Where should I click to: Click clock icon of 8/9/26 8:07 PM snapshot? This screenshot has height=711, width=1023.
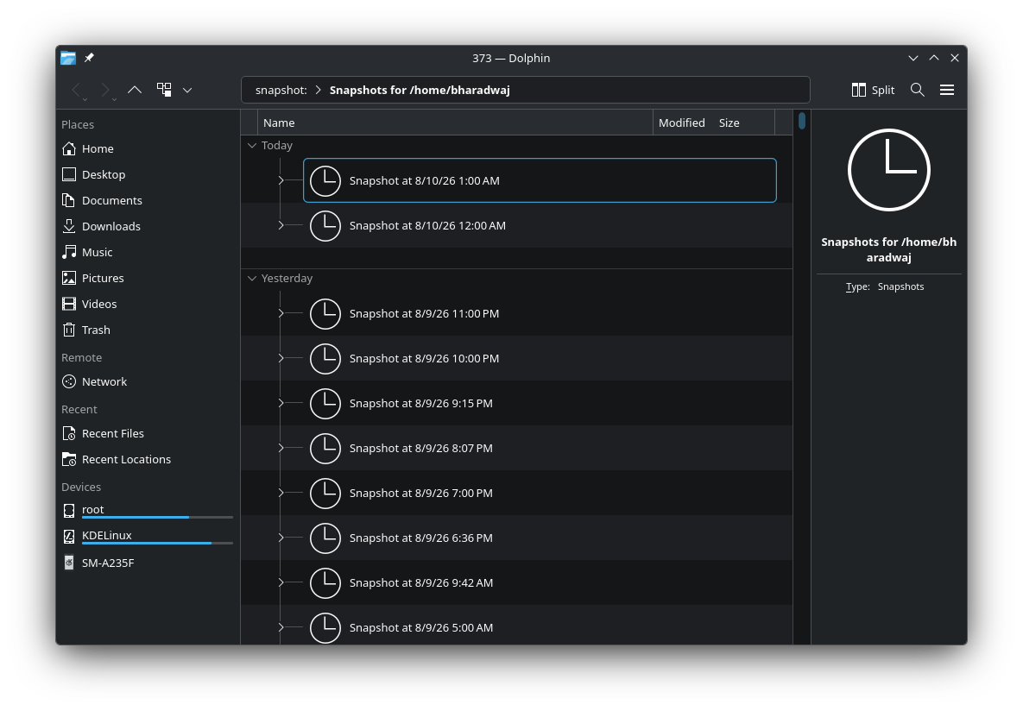point(325,448)
